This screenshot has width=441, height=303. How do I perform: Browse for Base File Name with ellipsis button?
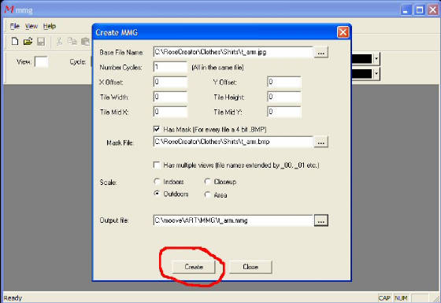pyautogui.click(x=321, y=52)
